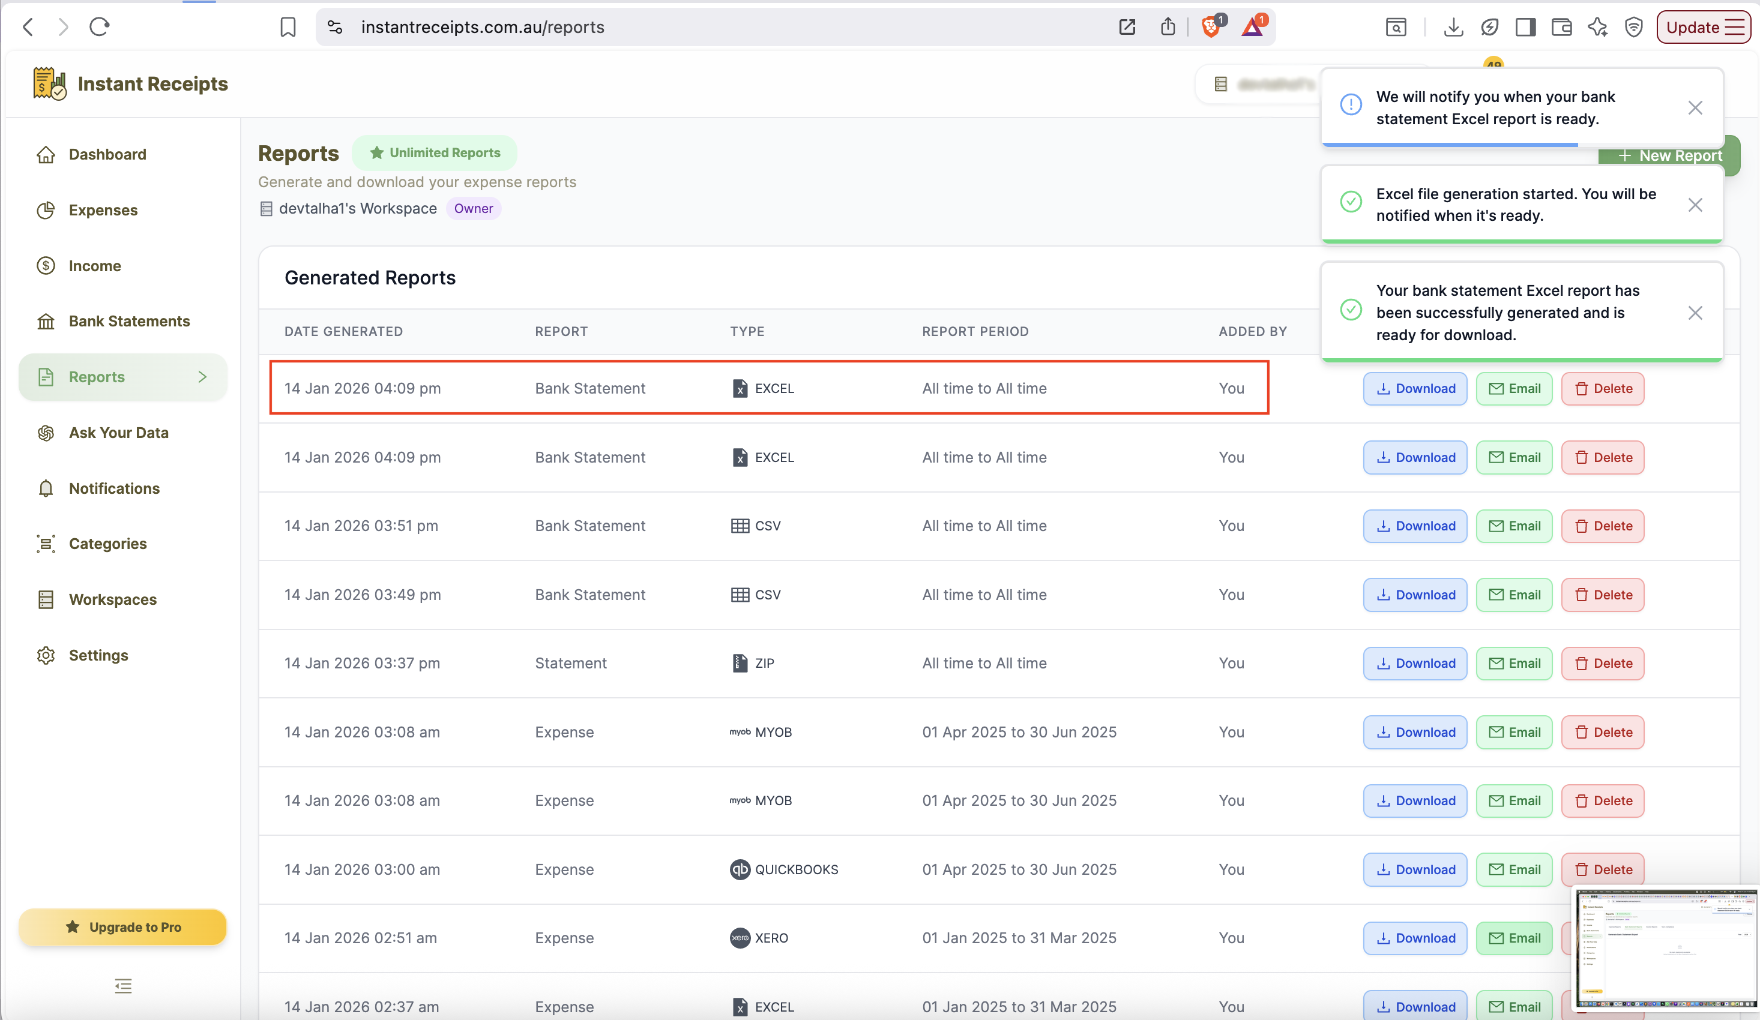Viewport: 1760px width, 1020px height.
Task: Download the second 04:09 pm Excel report
Action: pyautogui.click(x=1415, y=457)
